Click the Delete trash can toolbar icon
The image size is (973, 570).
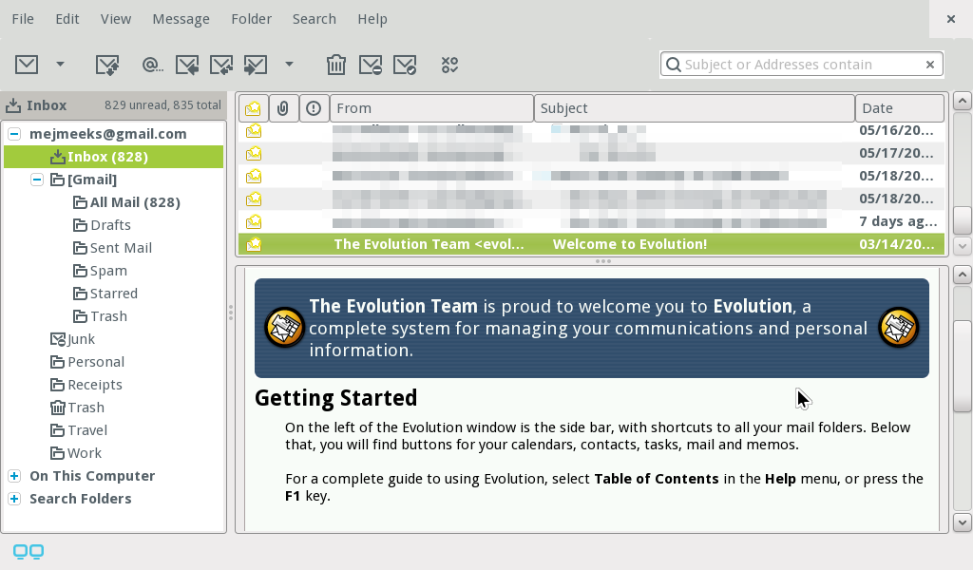(336, 65)
